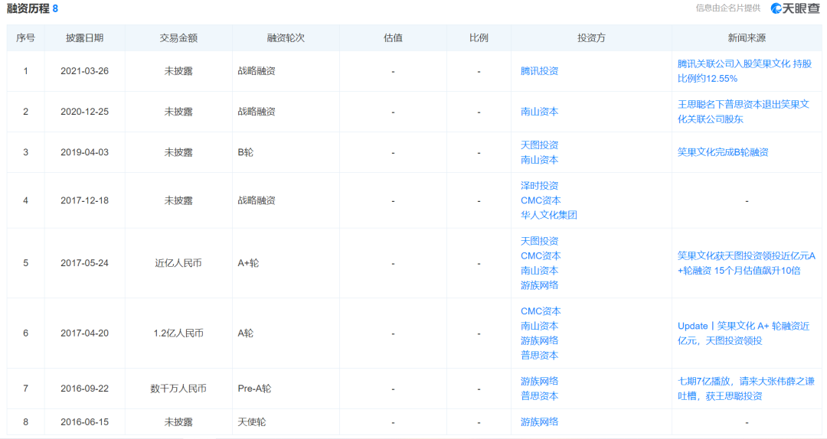Click CMC资本 in the 2017-12-18 row
827x439 pixels.
[541, 200]
